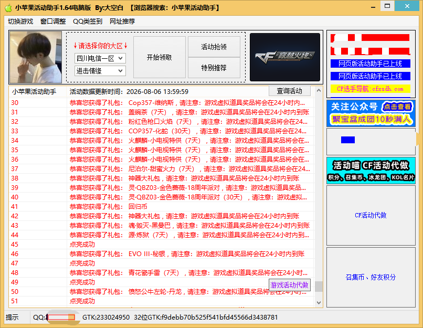Select log row 45 点亮成功

pyautogui.click(x=161, y=245)
